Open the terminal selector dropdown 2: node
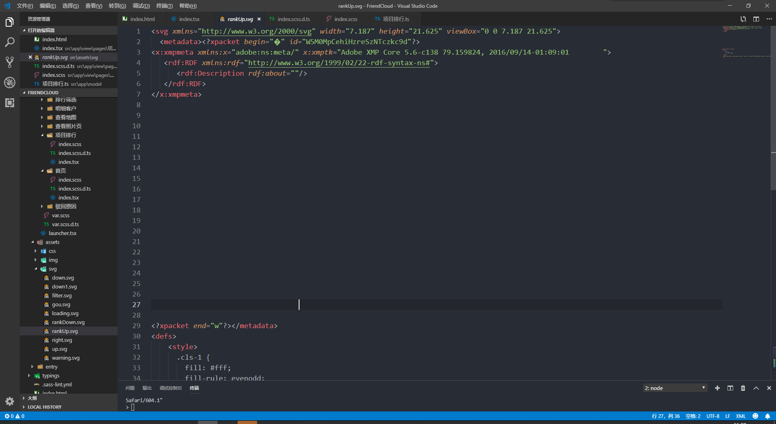Viewport: 776px width, 424px height. click(675, 388)
